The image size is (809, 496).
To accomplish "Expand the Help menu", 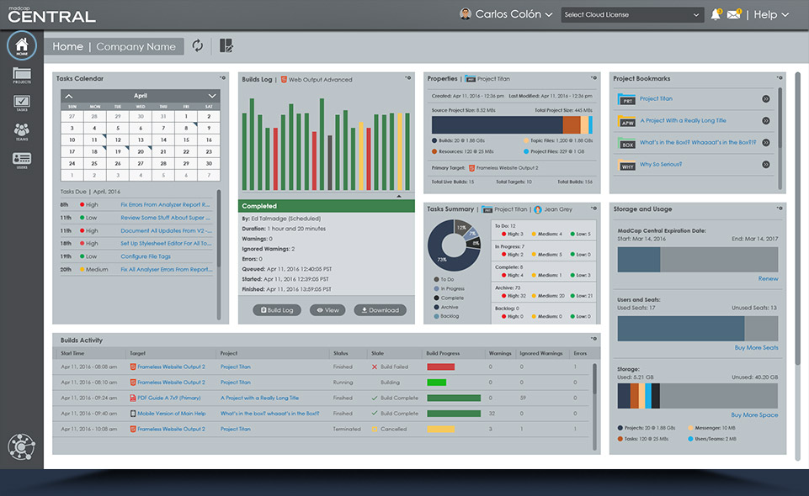I will [771, 14].
